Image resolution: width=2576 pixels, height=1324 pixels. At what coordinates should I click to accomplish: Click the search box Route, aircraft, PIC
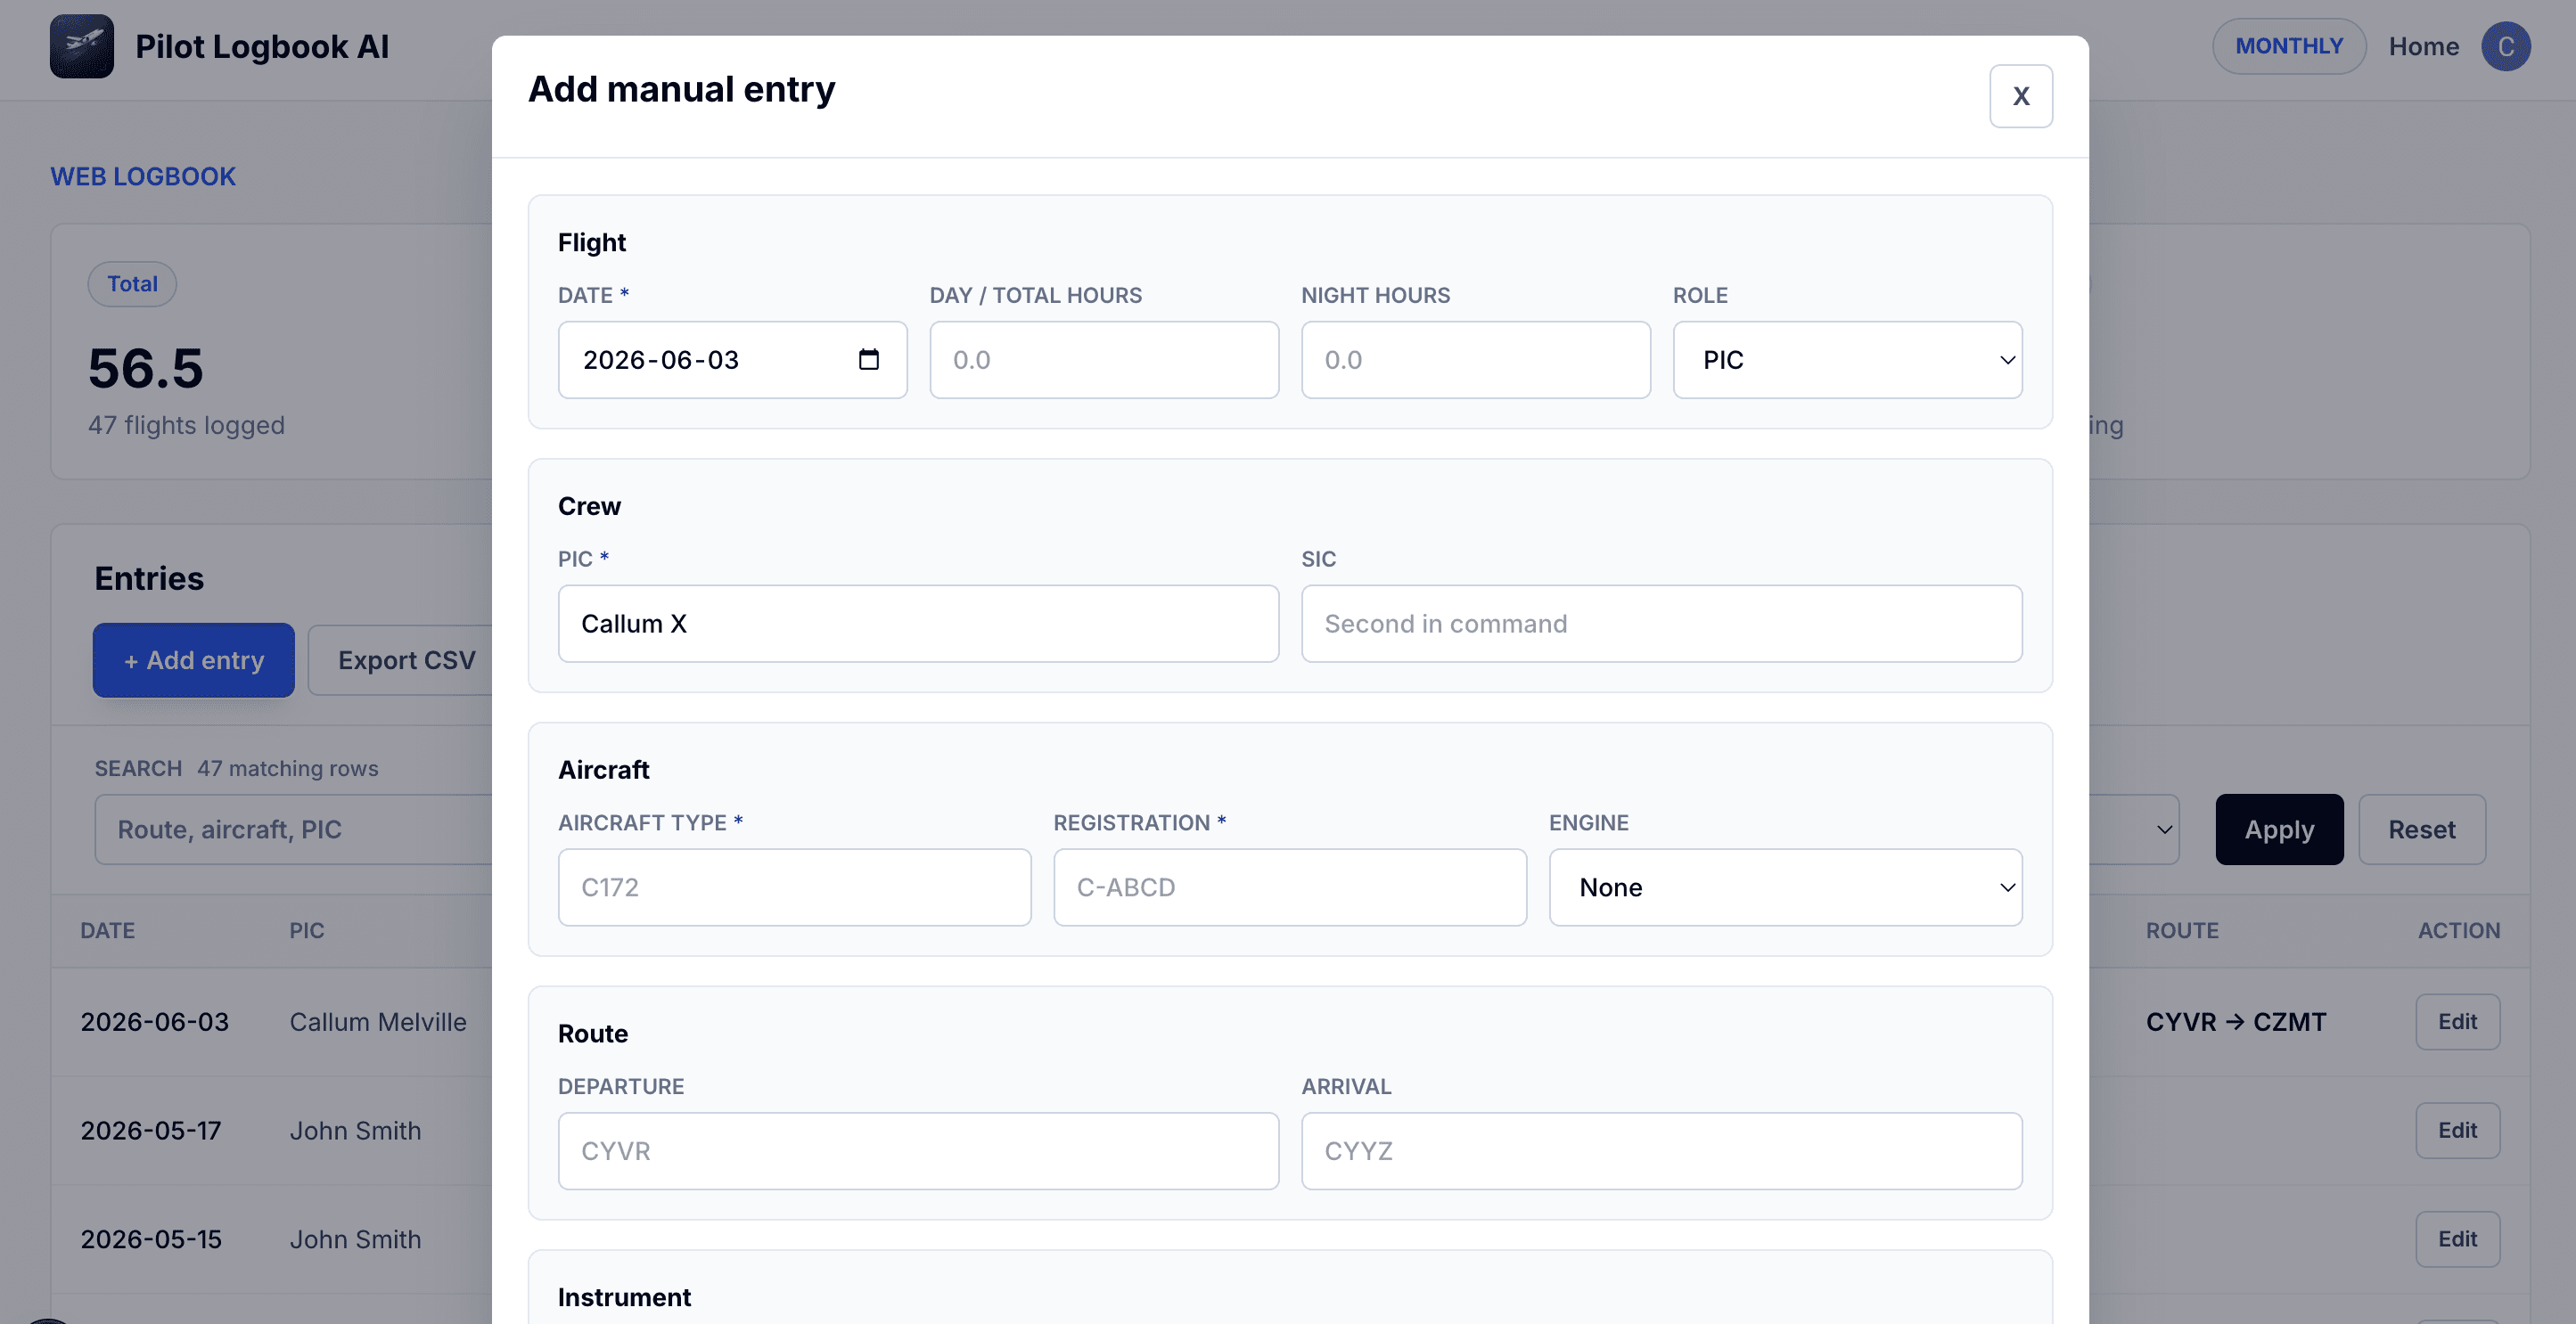click(293, 830)
